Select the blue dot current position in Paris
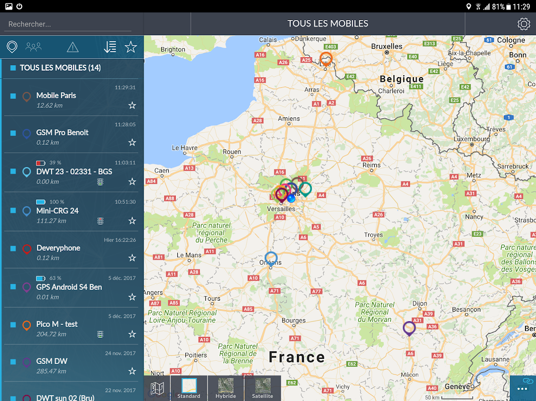 [x=291, y=198]
